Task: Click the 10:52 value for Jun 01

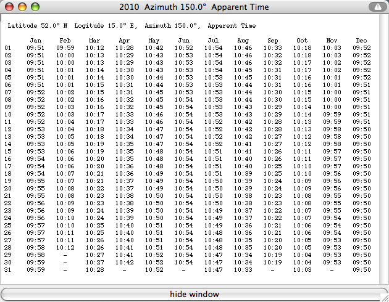Action: (184, 48)
